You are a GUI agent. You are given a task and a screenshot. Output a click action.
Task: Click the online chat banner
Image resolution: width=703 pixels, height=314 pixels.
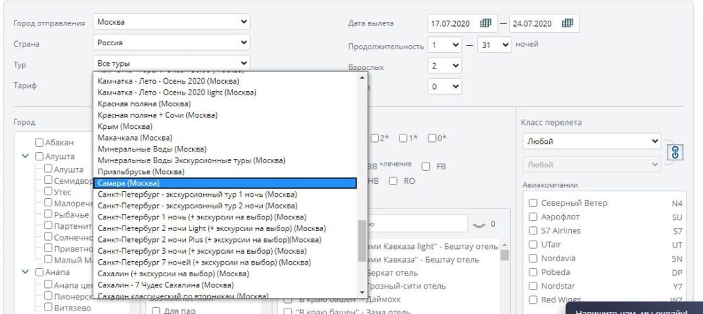point(634,309)
